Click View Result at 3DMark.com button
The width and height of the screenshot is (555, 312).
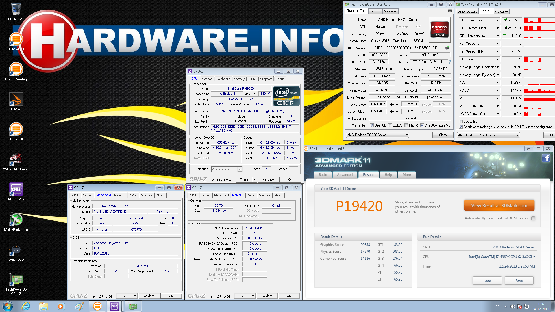499,206
